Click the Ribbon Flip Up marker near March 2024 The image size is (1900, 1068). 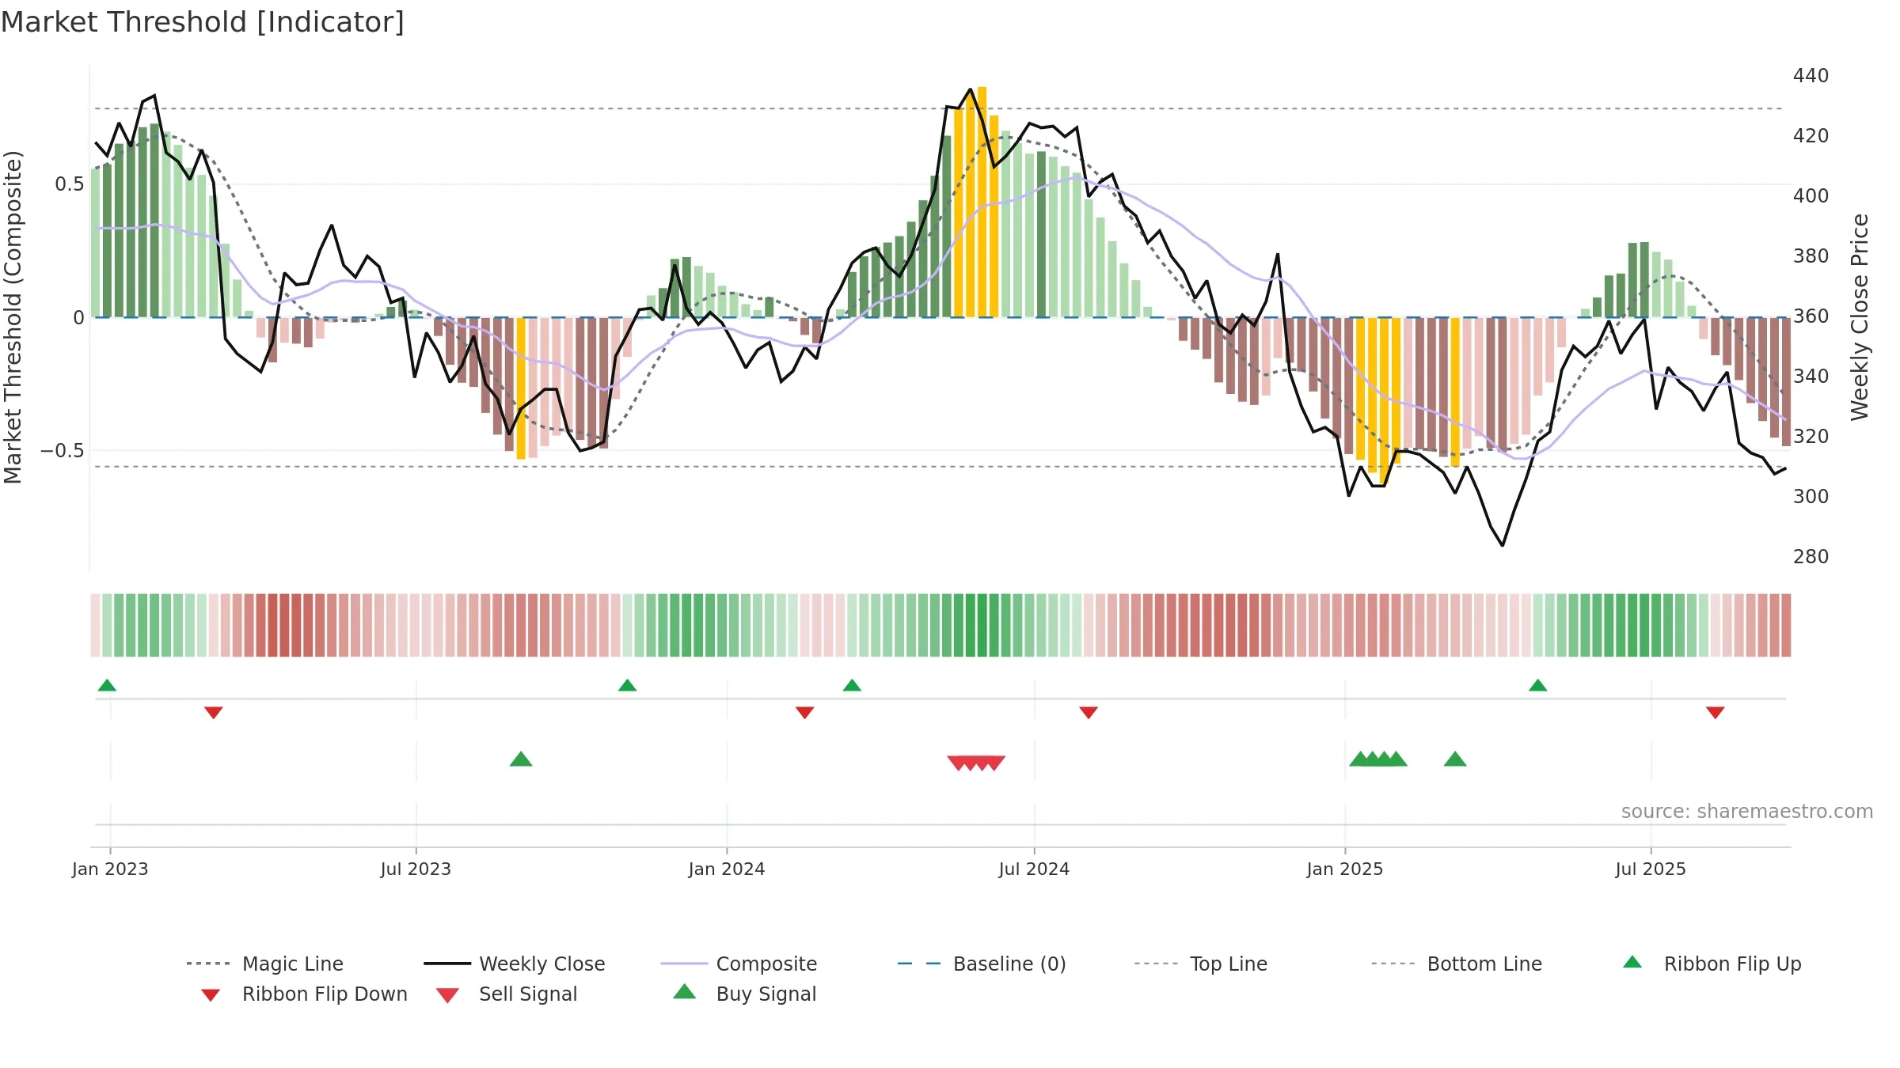click(852, 685)
